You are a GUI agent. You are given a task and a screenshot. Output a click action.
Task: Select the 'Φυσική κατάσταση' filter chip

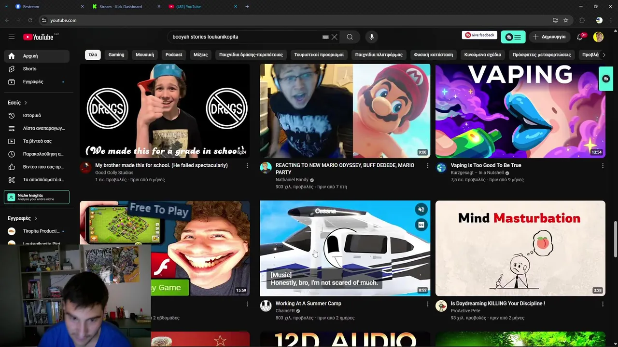click(434, 54)
